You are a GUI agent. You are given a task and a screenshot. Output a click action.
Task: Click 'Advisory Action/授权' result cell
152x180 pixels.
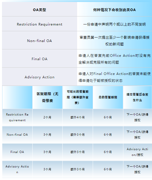(138, 152)
